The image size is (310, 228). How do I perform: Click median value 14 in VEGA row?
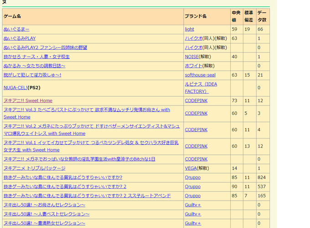(x=234, y=168)
